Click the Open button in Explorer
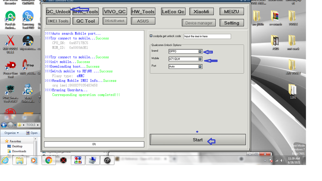Image resolution: width=322 pixels, height=181 pixels. click(x=32, y=133)
